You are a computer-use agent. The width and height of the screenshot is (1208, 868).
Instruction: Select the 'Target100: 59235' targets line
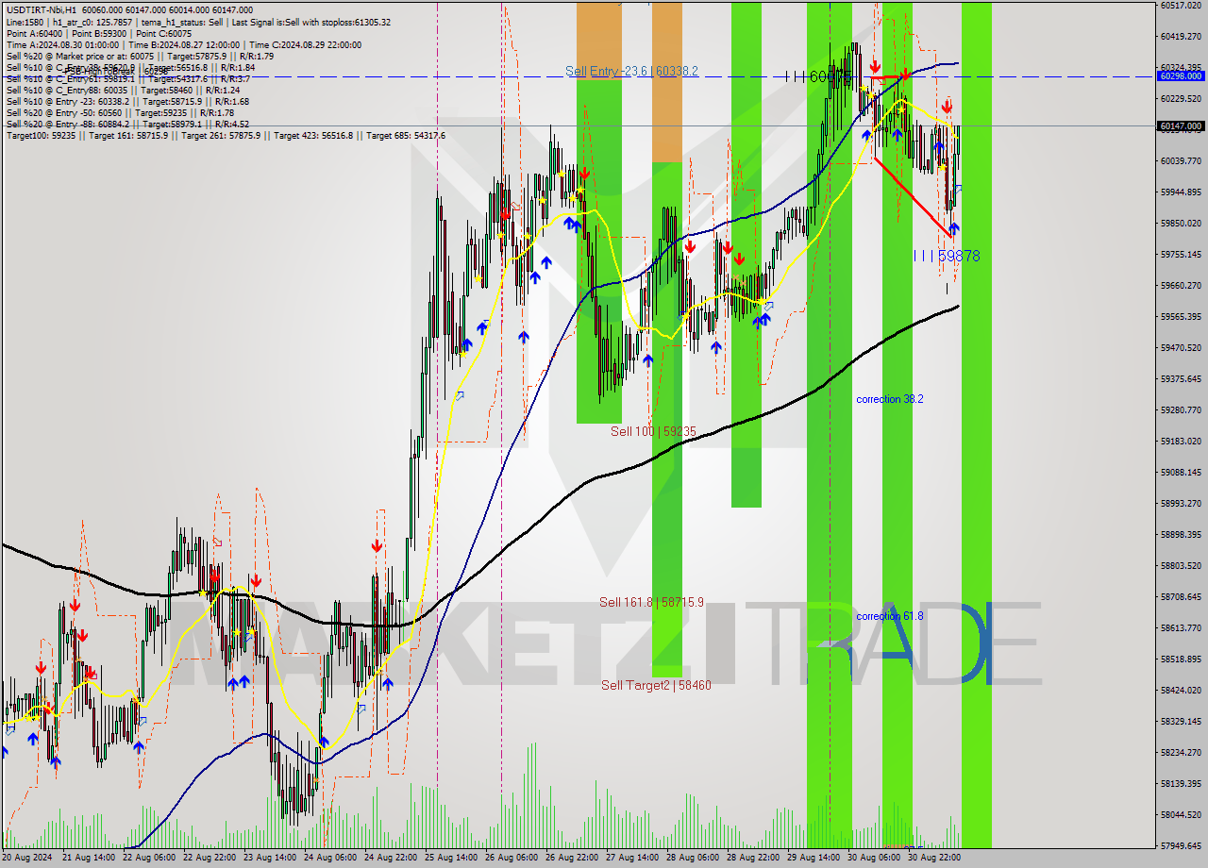(226, 135)
